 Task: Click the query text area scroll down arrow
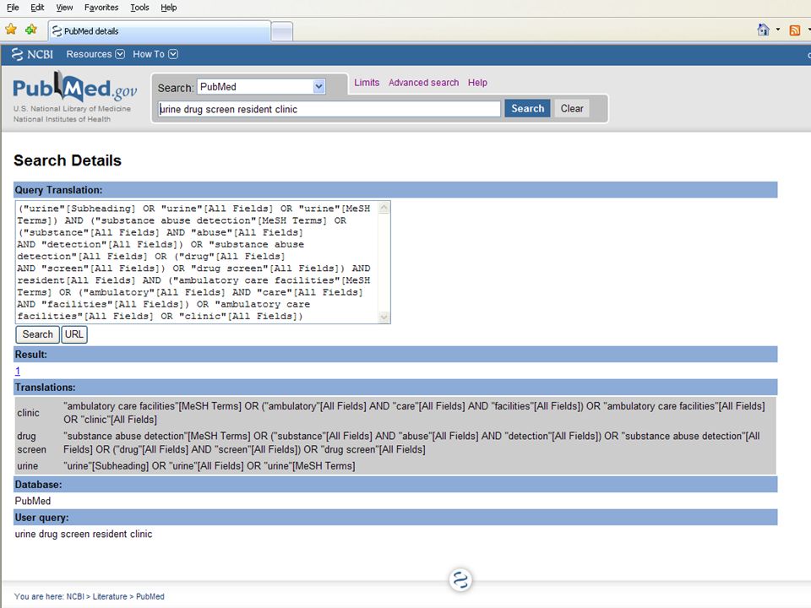pyautogui.click(x=384, y=317)
